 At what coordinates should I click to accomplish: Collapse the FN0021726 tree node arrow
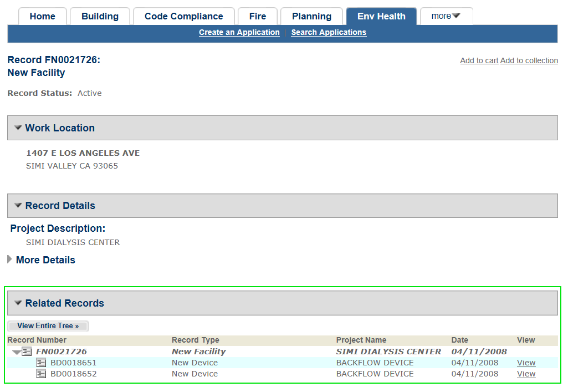tap(17, 352)
